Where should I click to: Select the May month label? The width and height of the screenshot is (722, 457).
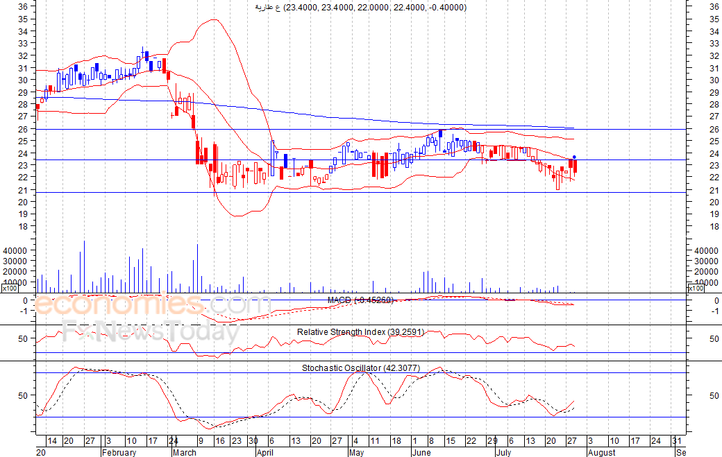click(356, 452)
